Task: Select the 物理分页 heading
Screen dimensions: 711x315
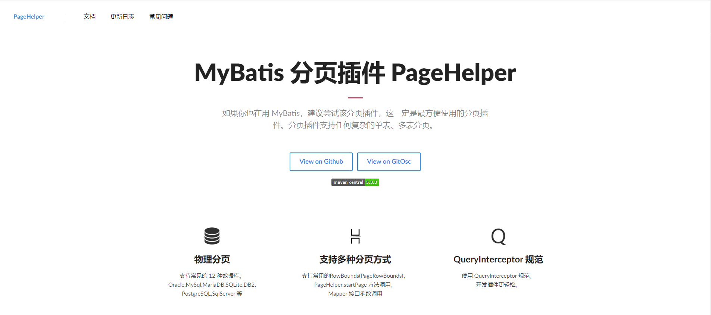Action: 212,259
